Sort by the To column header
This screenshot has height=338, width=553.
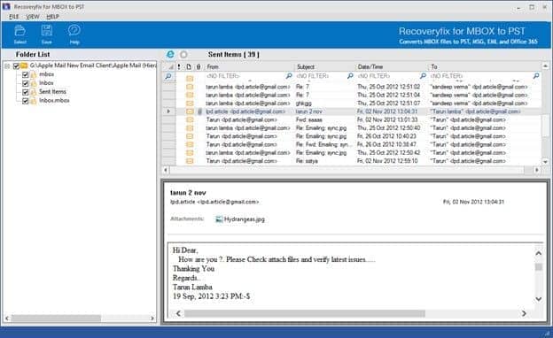coord(485,66)
